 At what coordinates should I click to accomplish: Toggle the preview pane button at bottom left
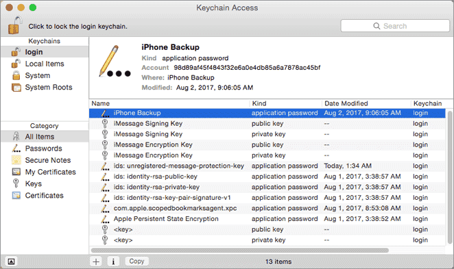[x=11, y=261]
